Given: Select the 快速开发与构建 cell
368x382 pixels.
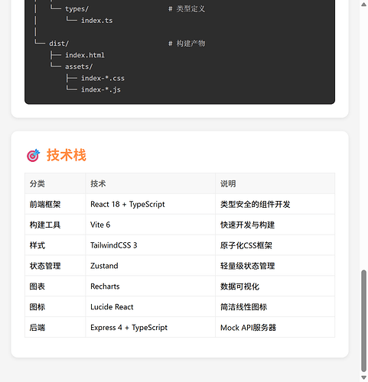Looking at the screenshot, I should tap(275, 225).
